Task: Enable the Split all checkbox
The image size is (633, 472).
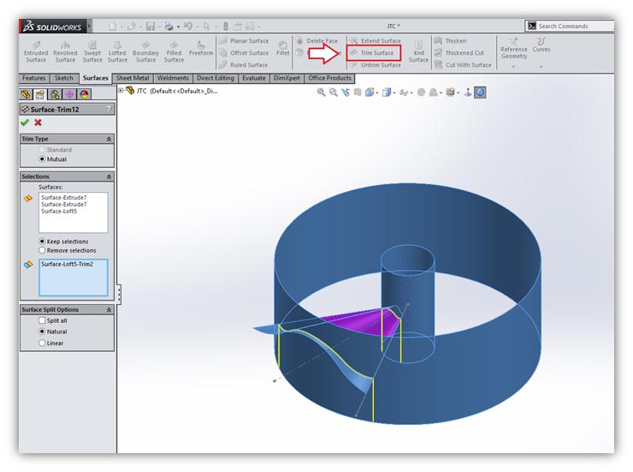Action: [x=43, y=320]
